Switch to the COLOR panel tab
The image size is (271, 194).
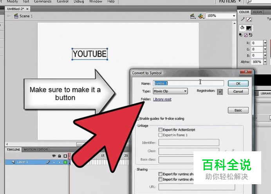pos(244,12)
